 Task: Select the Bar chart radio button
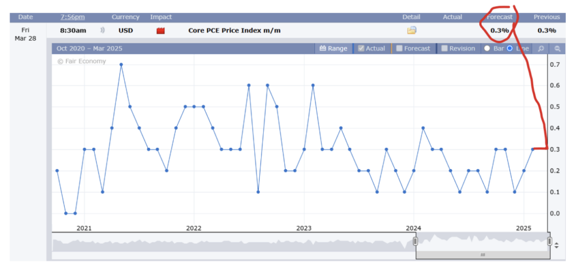(488, 48)
